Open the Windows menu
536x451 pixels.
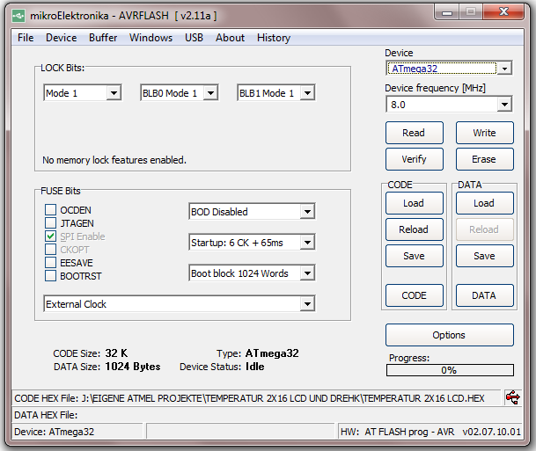coord(151,38)
